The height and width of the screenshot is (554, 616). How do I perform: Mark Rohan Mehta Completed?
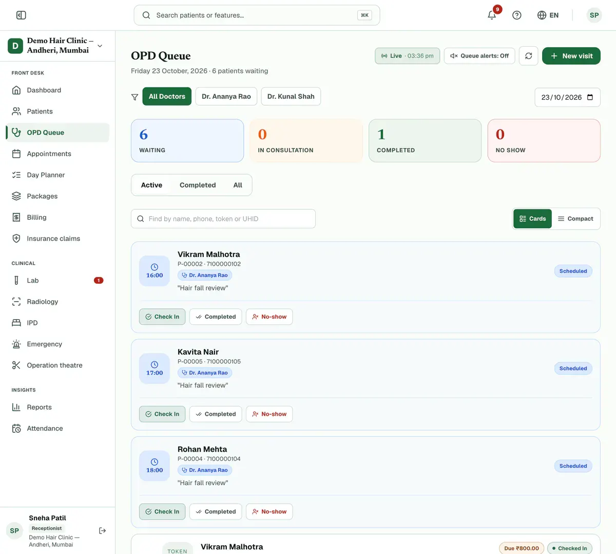coord(216,512)
